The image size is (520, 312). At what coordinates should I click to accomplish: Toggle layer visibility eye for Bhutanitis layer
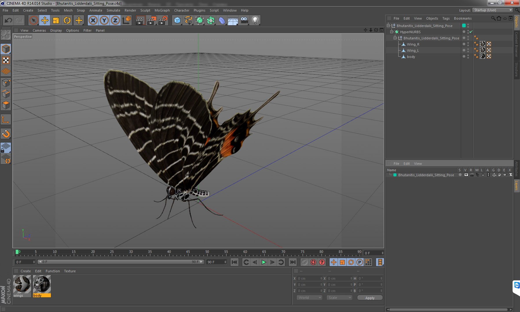(466, 175)
